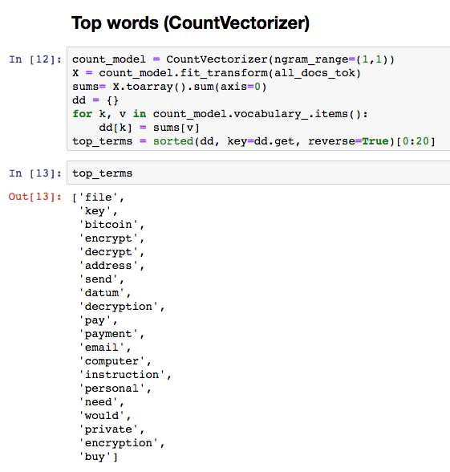Select the In [12] code cell
The image size is (450, 472).
[x=258, y=99]
